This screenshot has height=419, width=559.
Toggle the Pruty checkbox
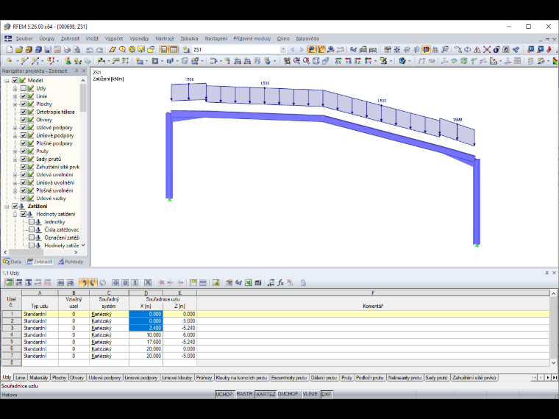point(24,151)
